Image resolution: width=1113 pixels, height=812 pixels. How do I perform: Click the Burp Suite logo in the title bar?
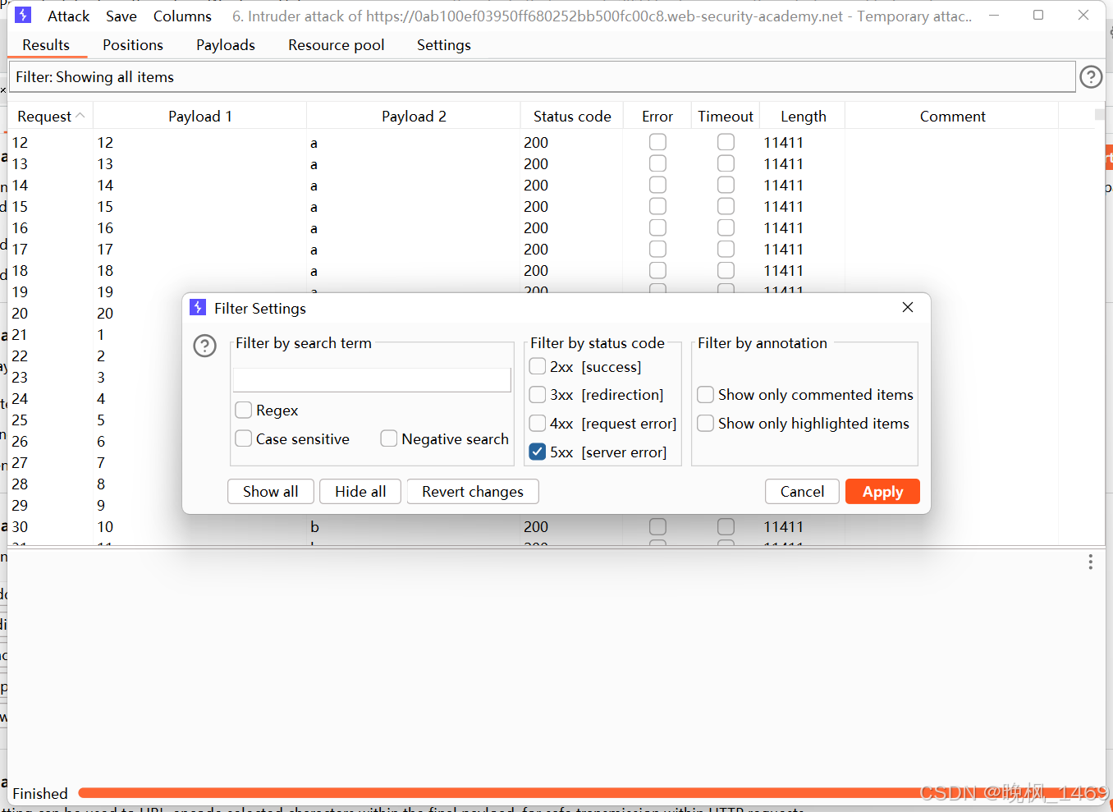click(22, 14)
